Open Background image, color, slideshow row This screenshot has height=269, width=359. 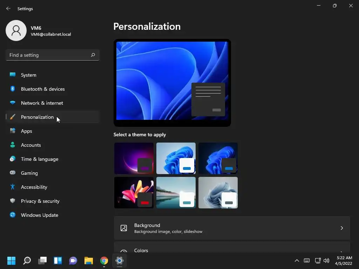click(232, 228)
